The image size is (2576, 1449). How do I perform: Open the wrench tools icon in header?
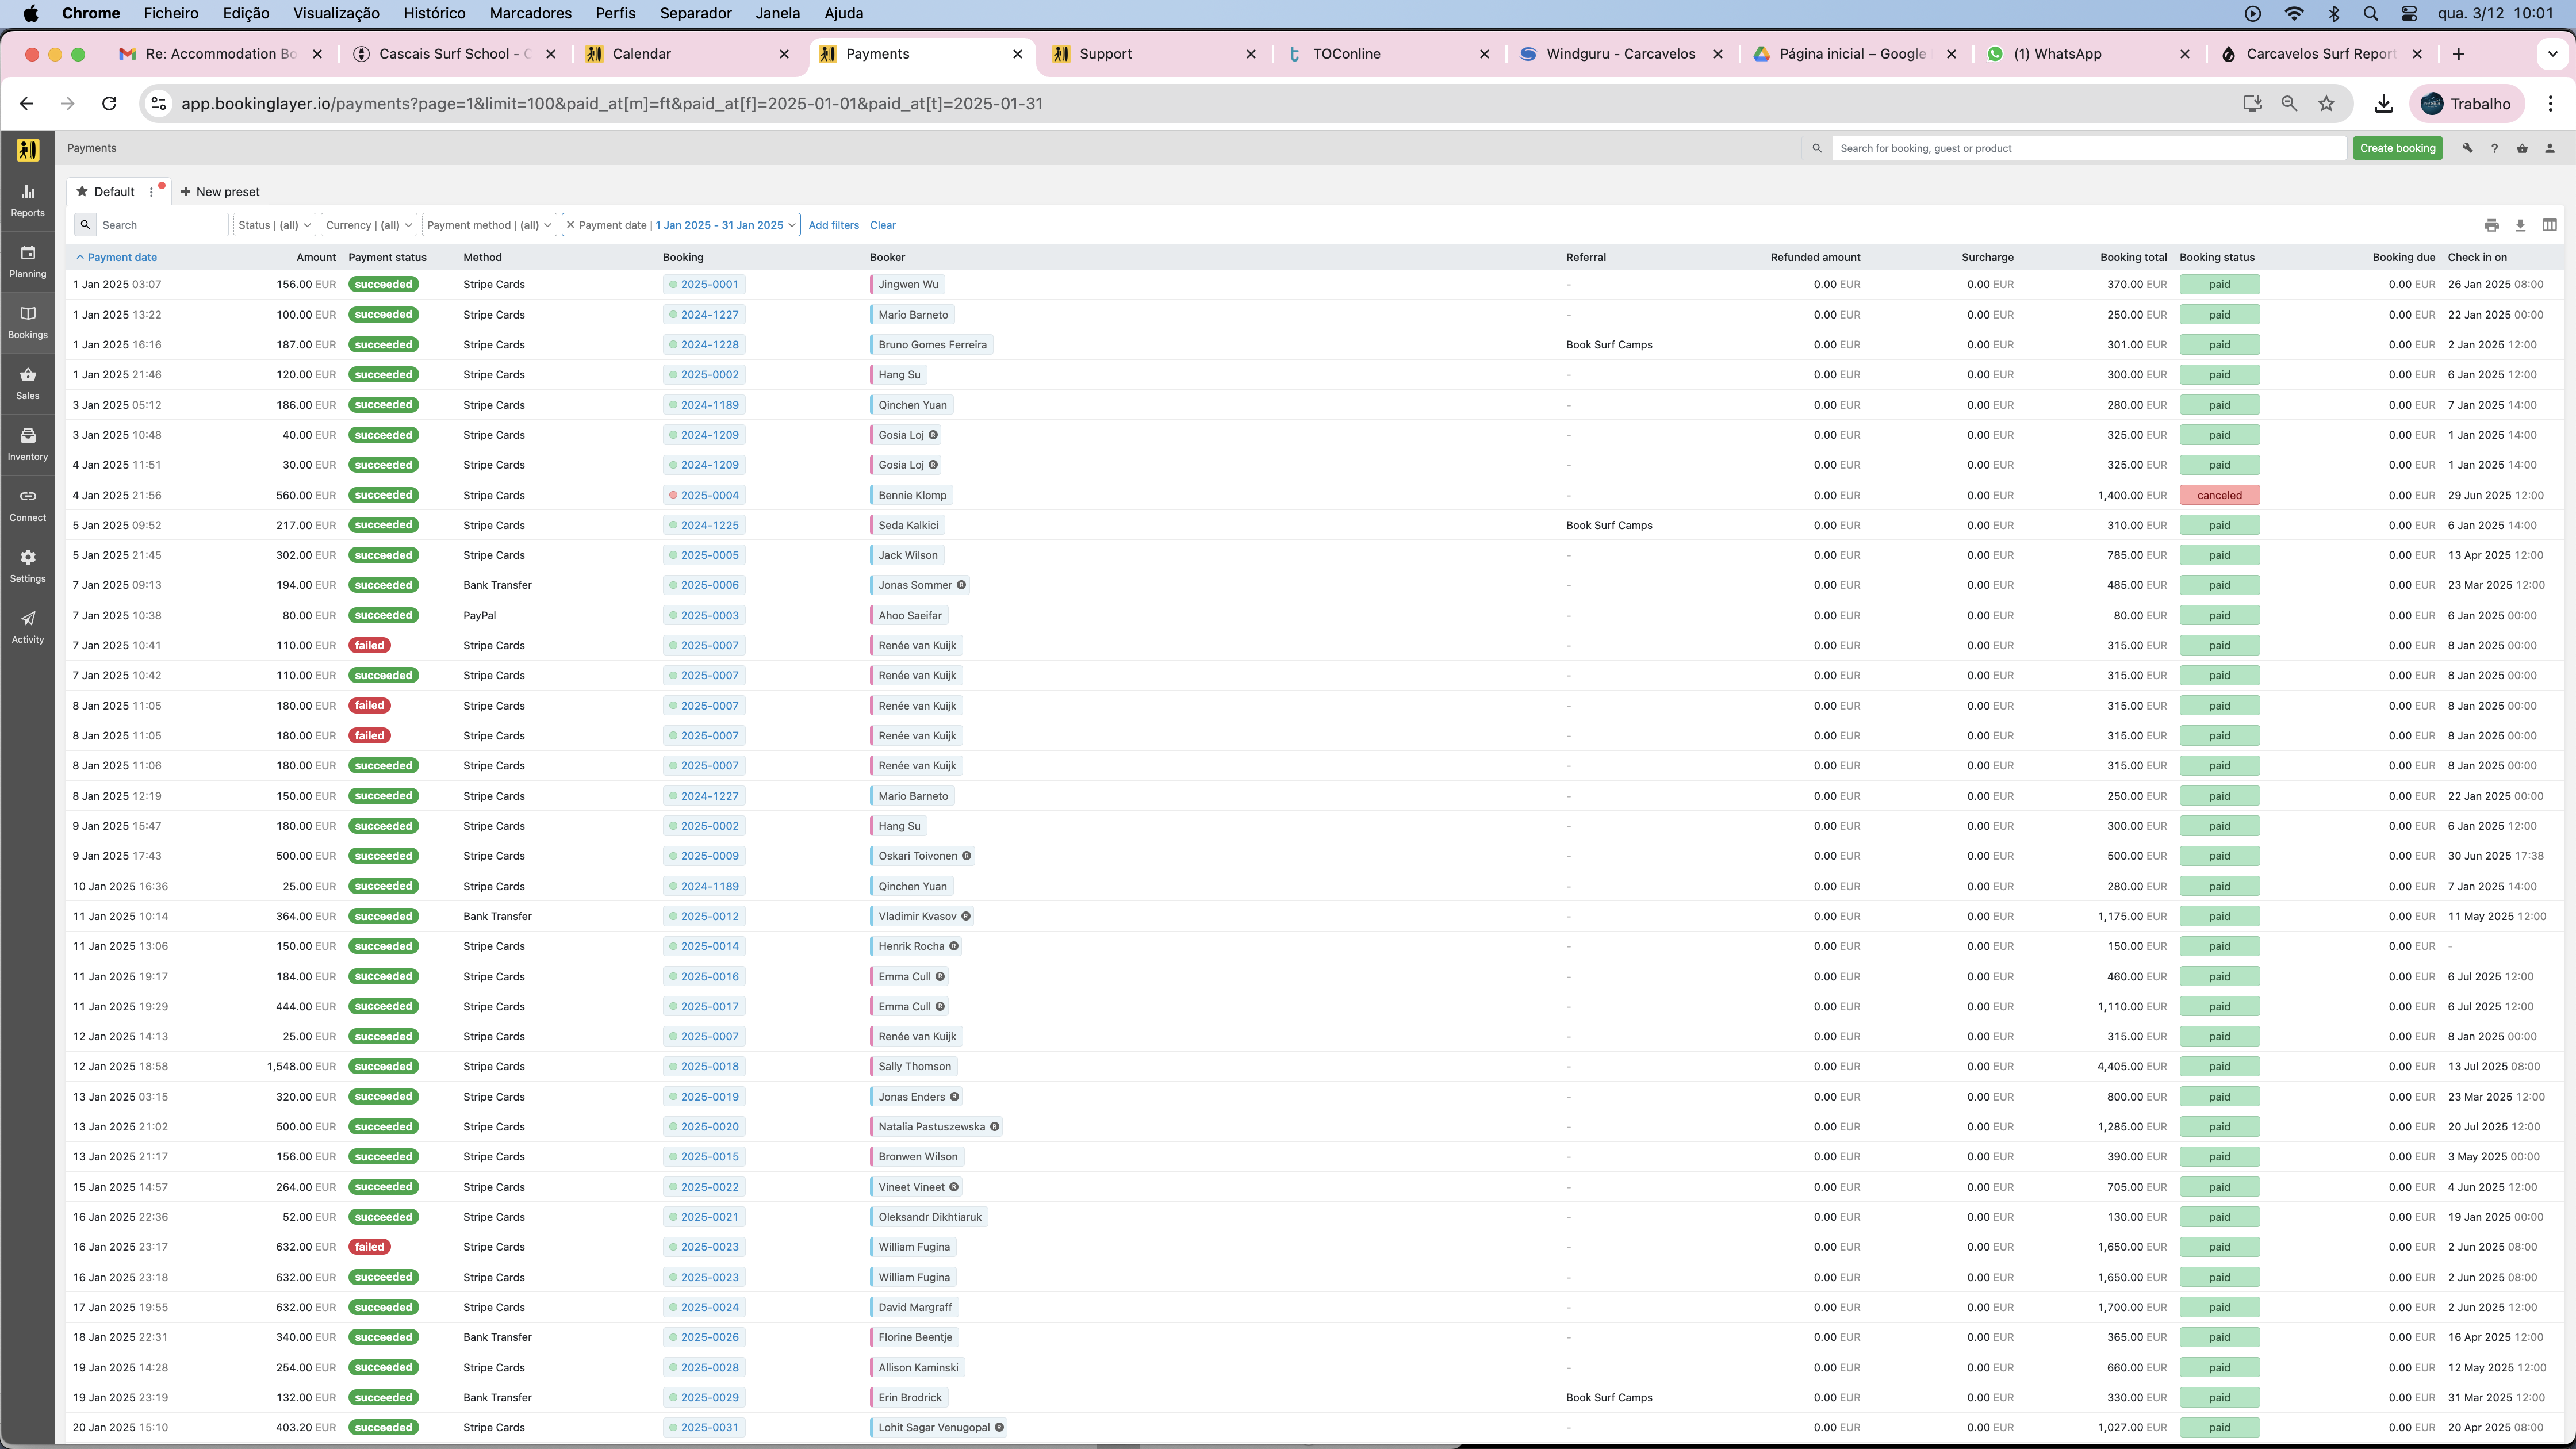(x=2467, y=148)
